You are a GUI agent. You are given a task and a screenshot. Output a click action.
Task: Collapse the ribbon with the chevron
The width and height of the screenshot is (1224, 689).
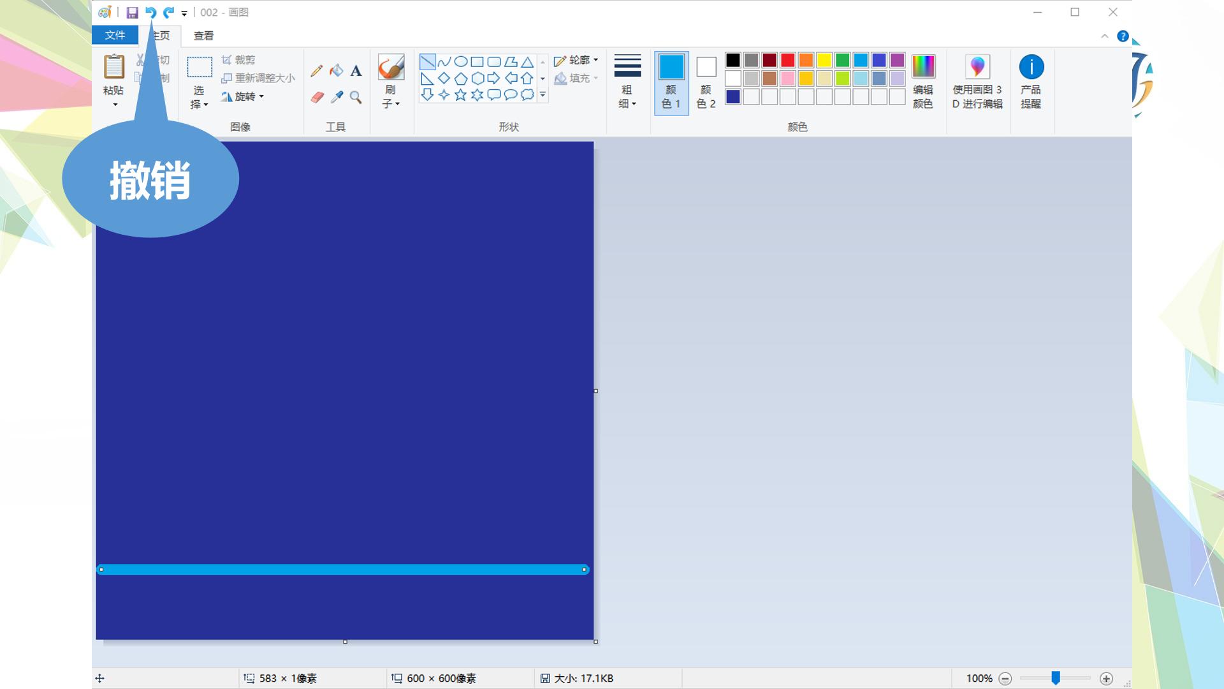point(1105,36)
